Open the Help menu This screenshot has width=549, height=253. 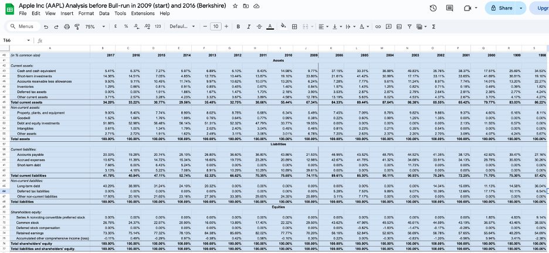tap(165, 13)
